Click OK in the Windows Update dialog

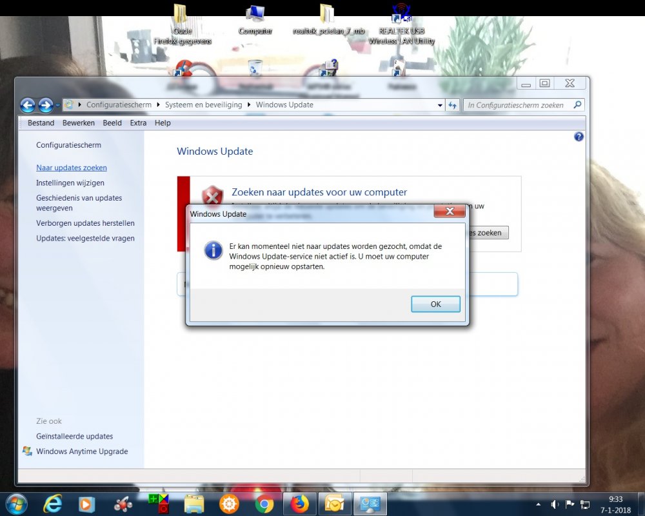click(435, 304)
